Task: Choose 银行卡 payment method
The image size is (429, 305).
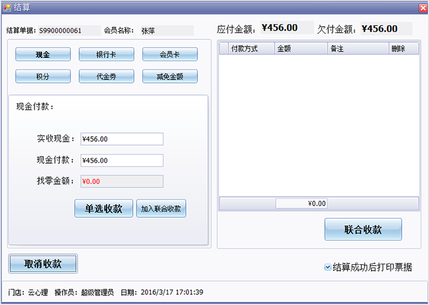Action: tap(107, 54)
